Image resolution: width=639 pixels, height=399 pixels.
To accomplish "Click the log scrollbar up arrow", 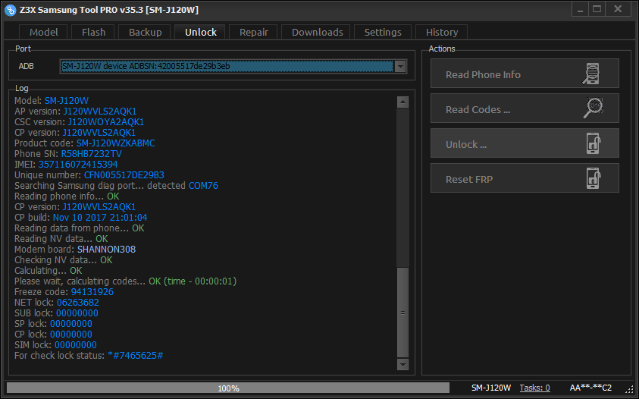I will point(403,102).
